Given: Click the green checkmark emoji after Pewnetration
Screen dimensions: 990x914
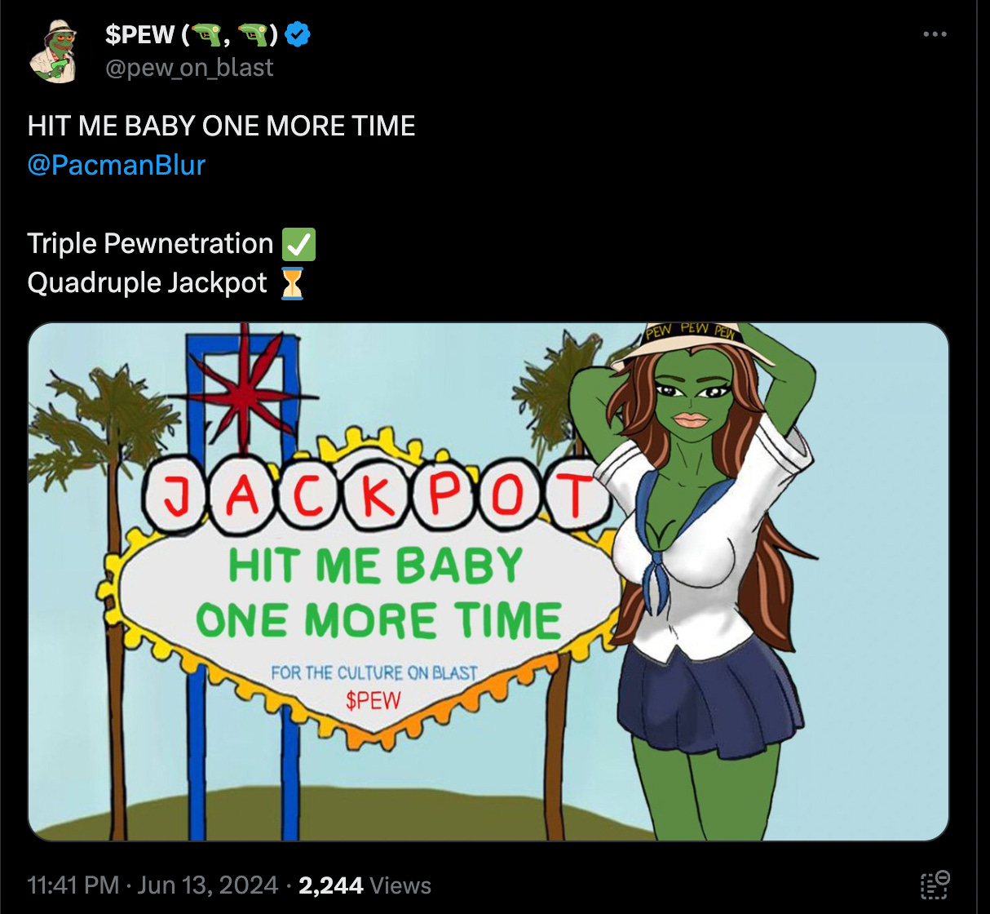Looking at the screenshot, I should 298,244.
